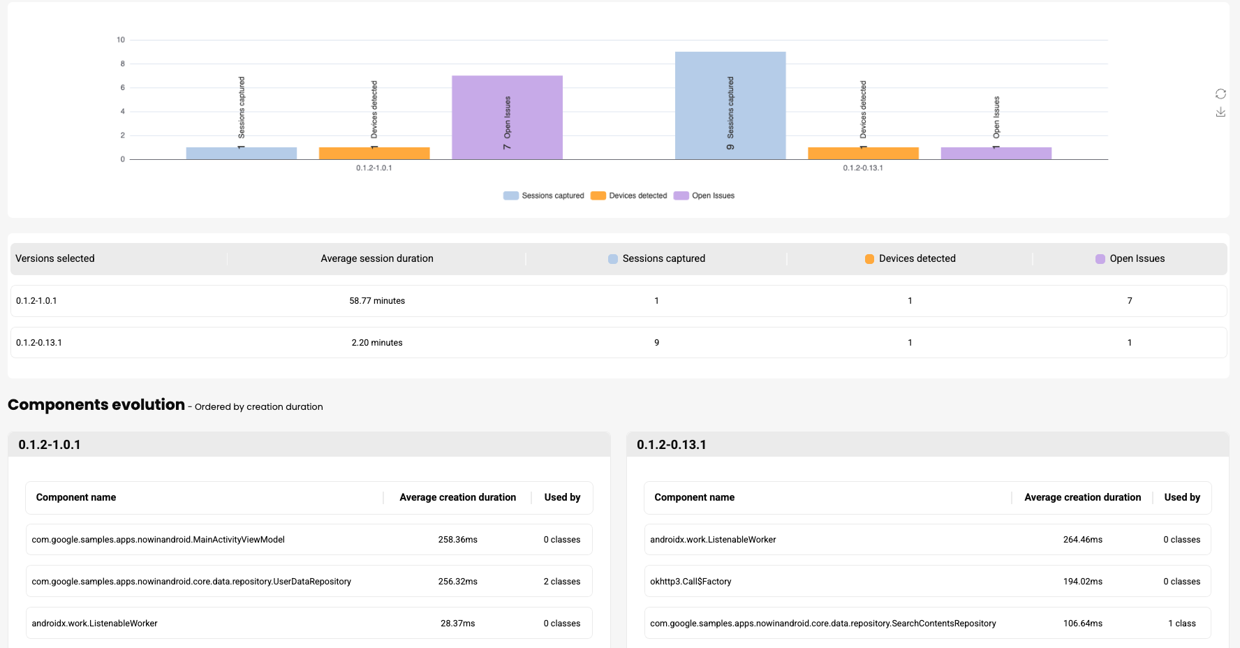Click the purple Open Issues bar showing 7
The height and width of the screenshot is (648, 1240).
tap(507, 117)
